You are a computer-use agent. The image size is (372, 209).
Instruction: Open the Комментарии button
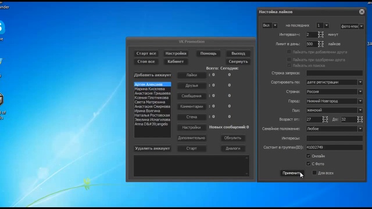(192, 106)
